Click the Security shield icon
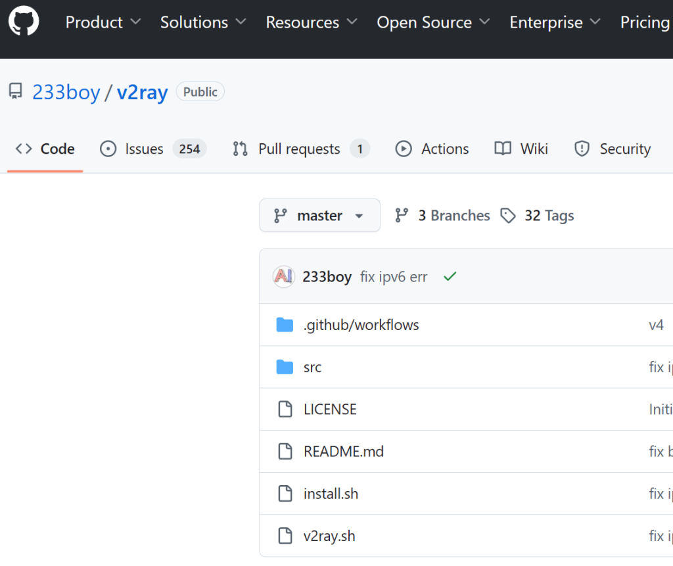 tap(582, 149)
